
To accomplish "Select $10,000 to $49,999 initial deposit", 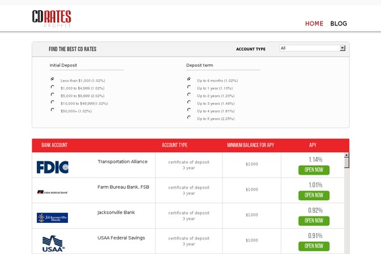I will tap(53, 102).
